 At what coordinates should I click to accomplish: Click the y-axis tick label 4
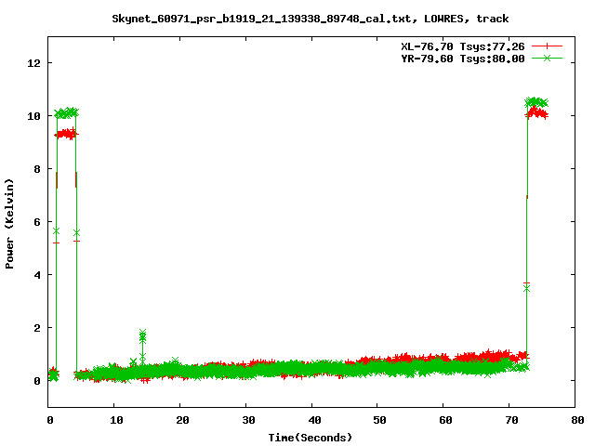point(38,275)
